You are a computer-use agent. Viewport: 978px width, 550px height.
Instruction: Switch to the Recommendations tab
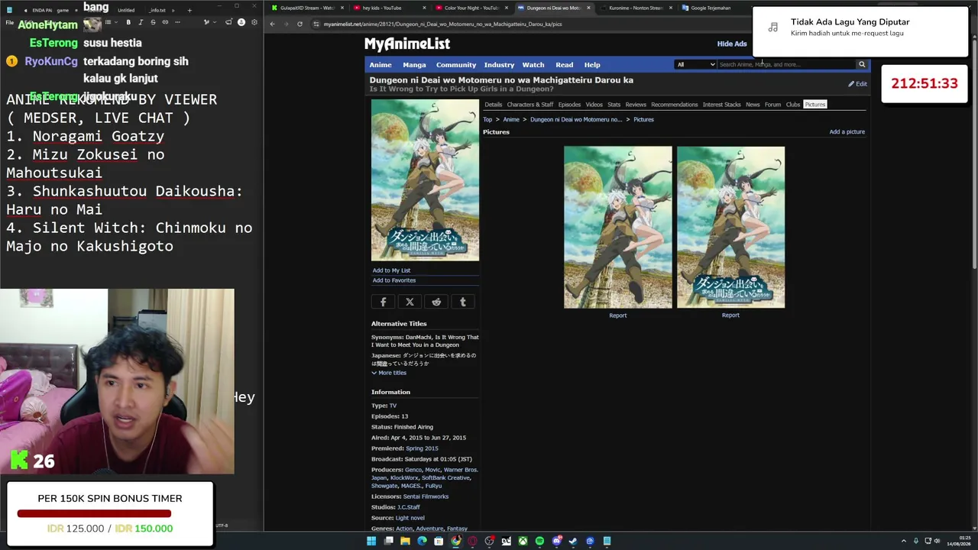[675, 105]
